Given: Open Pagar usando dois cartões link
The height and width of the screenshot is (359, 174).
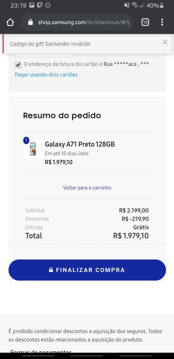Looking at the screenshot, I should point(46,75).
